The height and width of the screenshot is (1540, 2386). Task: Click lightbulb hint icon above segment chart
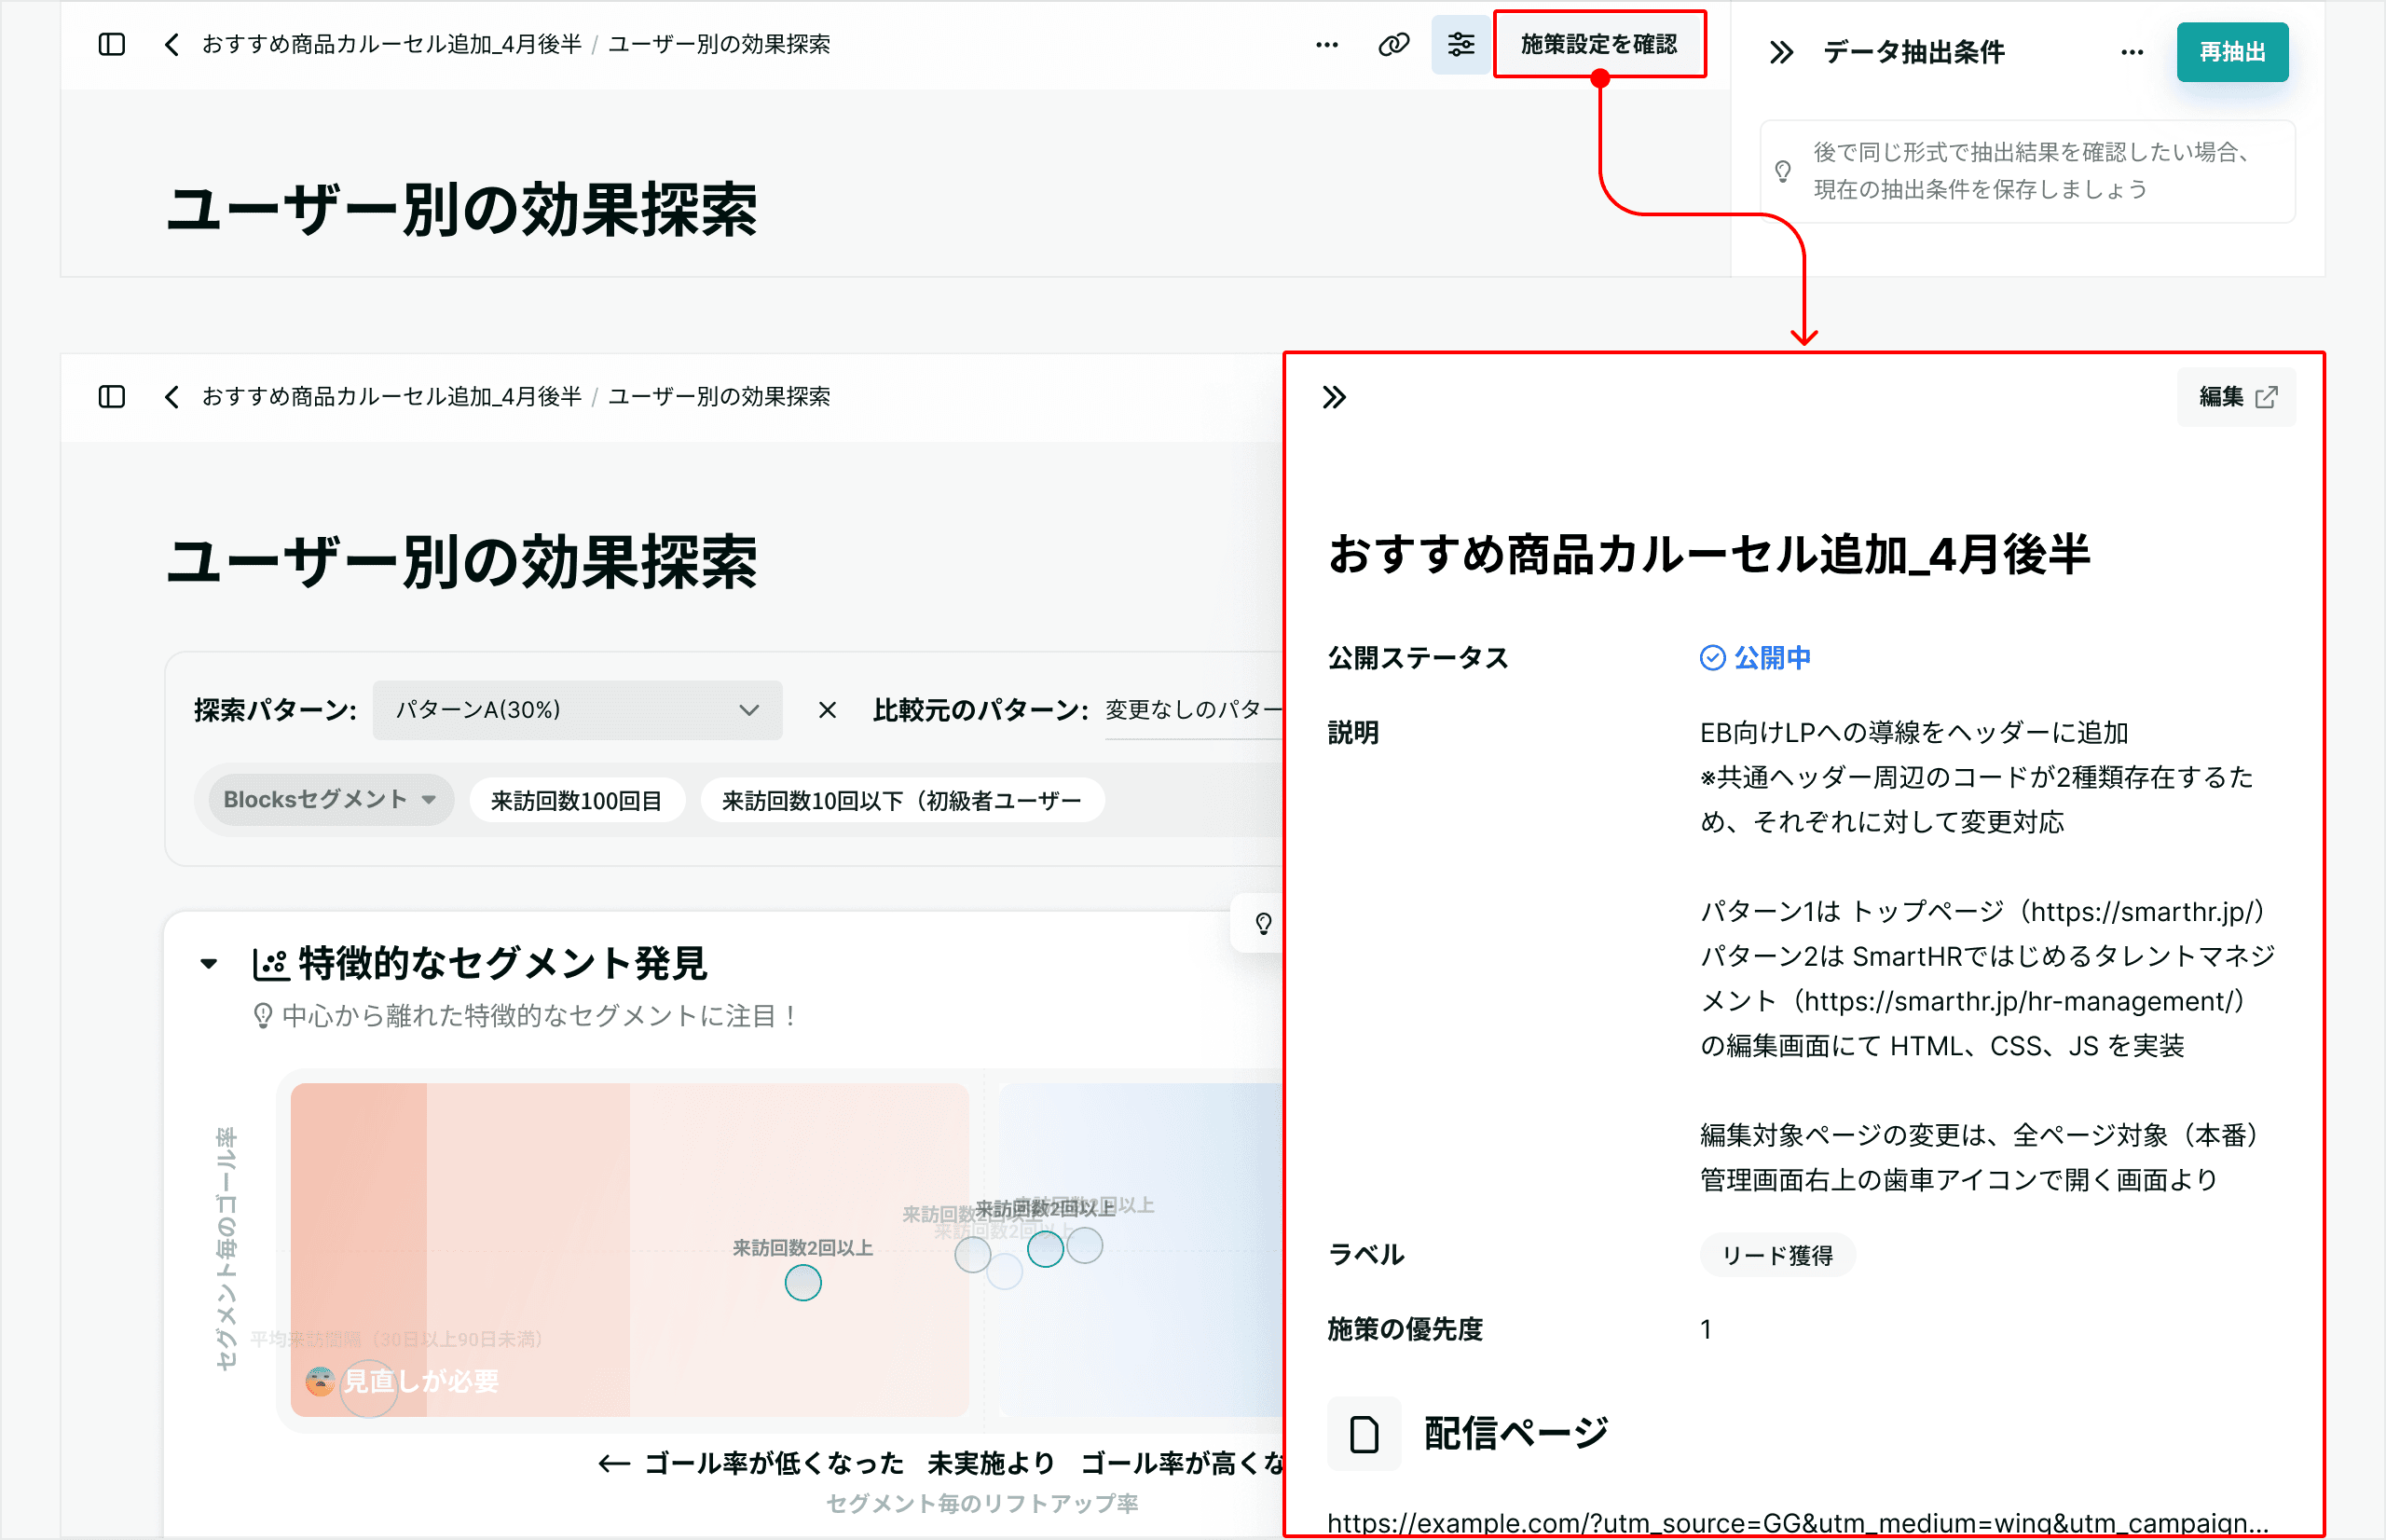(x=1264, y=923)
